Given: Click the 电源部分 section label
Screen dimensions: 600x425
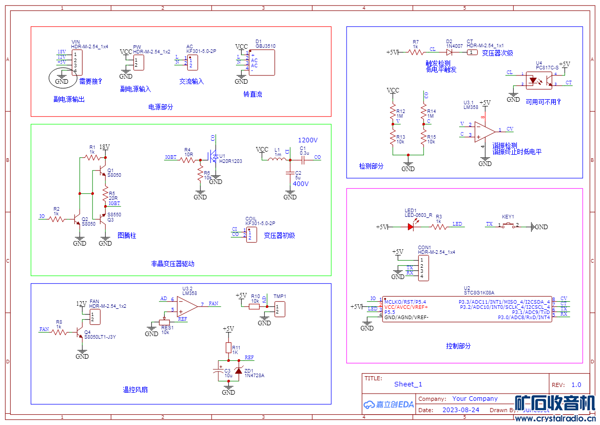Looking at the screenshot, I should point(161,107).
